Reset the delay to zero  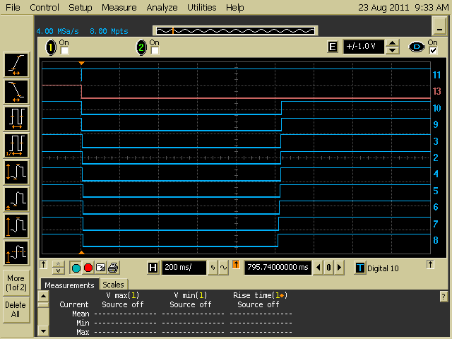click(x=329, y=268)
